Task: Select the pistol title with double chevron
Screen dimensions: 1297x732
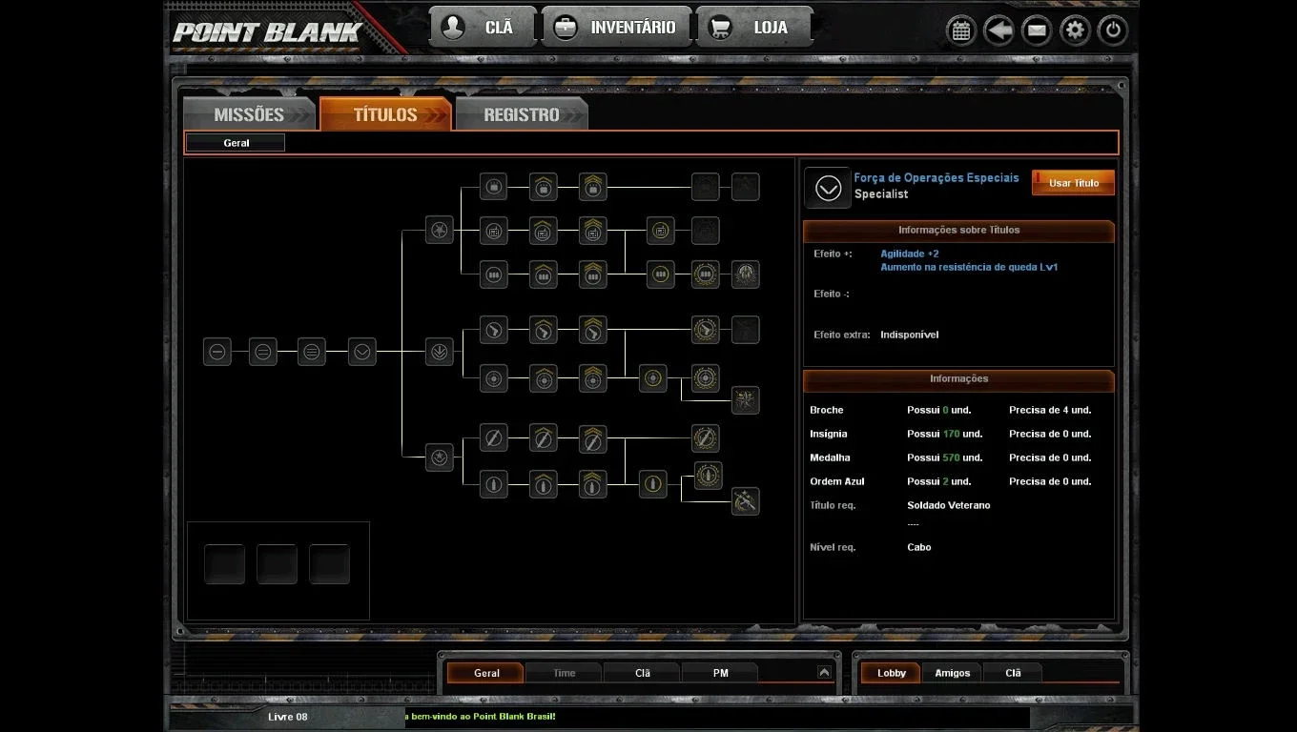Action: (593, 330)
